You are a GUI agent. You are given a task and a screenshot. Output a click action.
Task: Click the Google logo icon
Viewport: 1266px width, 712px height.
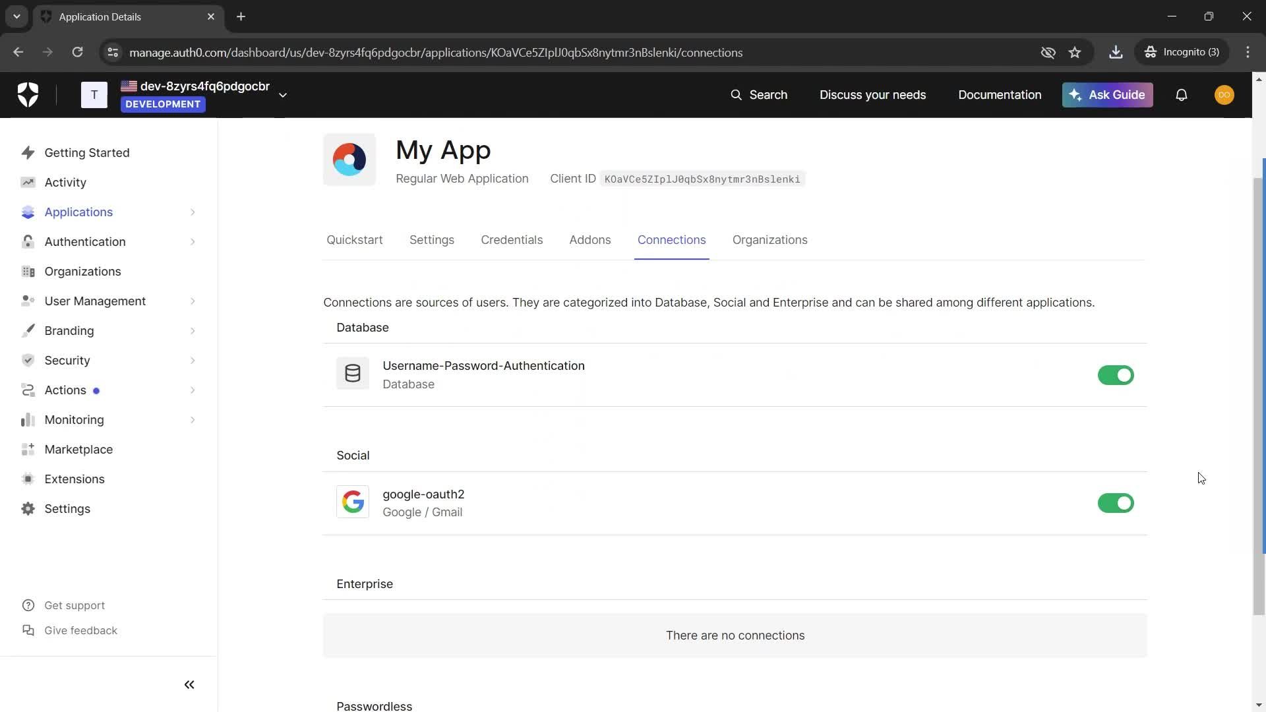(x=353, y=502)
